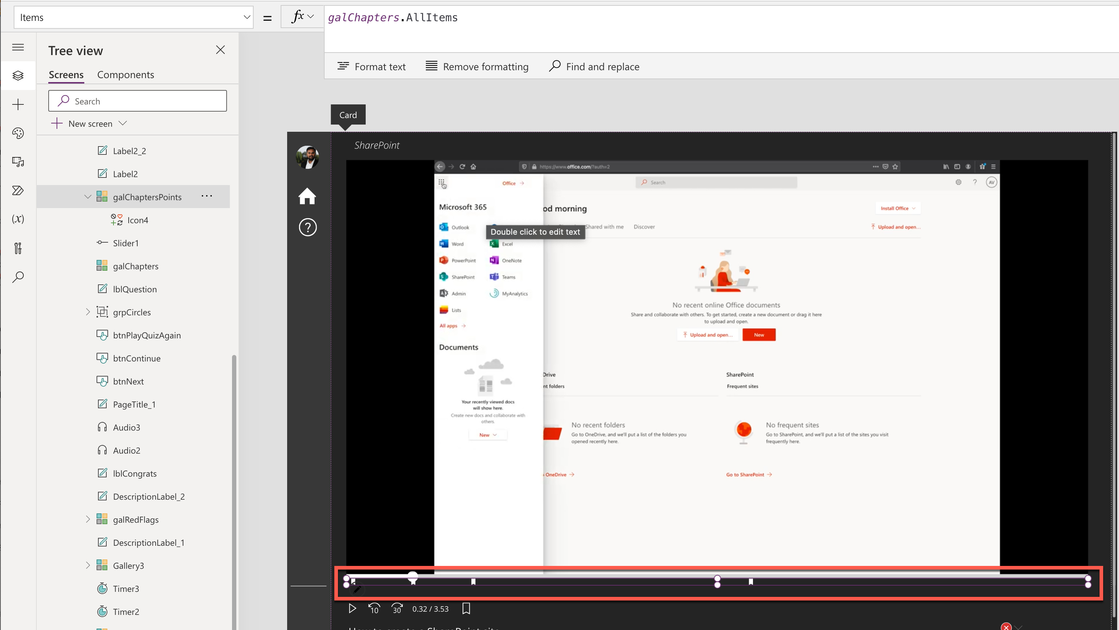Image resolution: width=1119 pixels, height=630 pixels.
Task: Click the bookmark icon near timestamp
Action: (466, 608)
